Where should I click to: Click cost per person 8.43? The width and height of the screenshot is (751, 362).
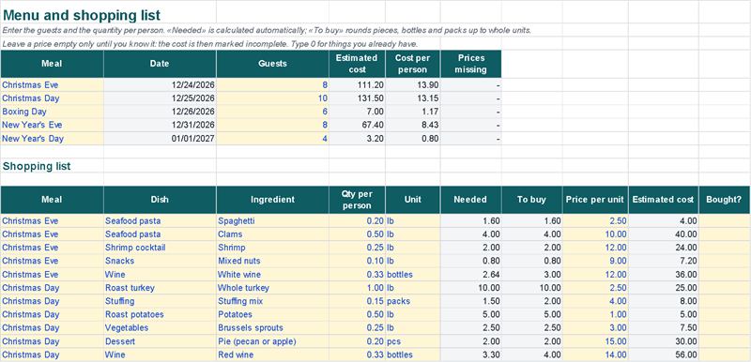tap(413, 125)
